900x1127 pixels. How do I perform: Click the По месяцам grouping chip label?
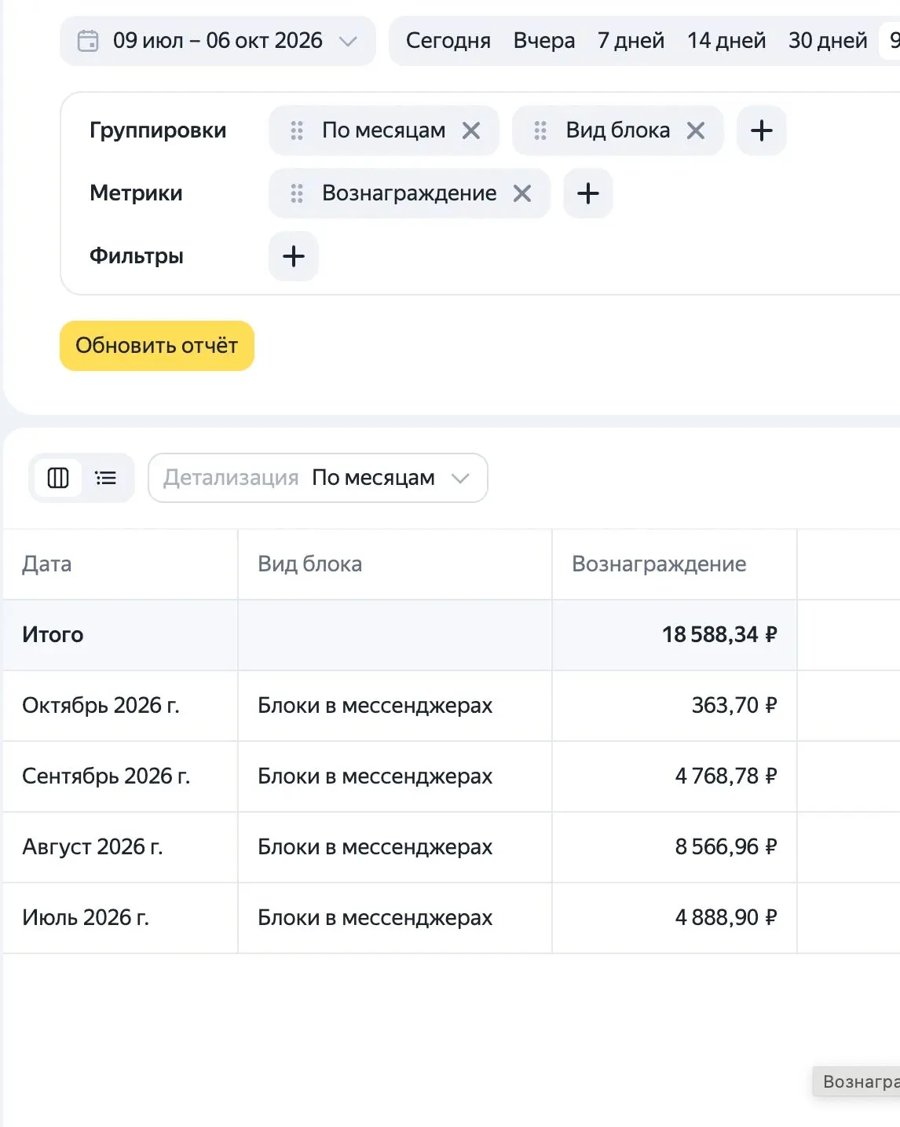(x=384, y=130)
